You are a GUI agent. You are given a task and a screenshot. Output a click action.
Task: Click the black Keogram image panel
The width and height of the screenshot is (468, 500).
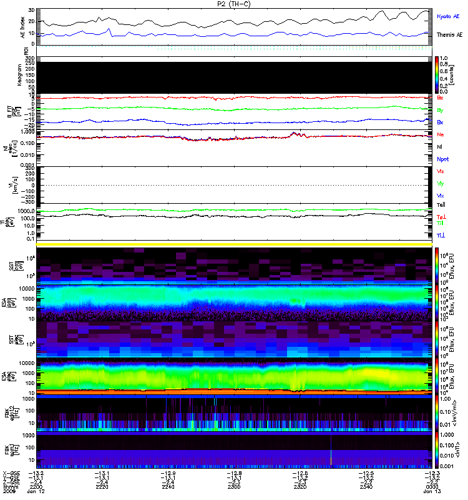[x=234, y=77]
